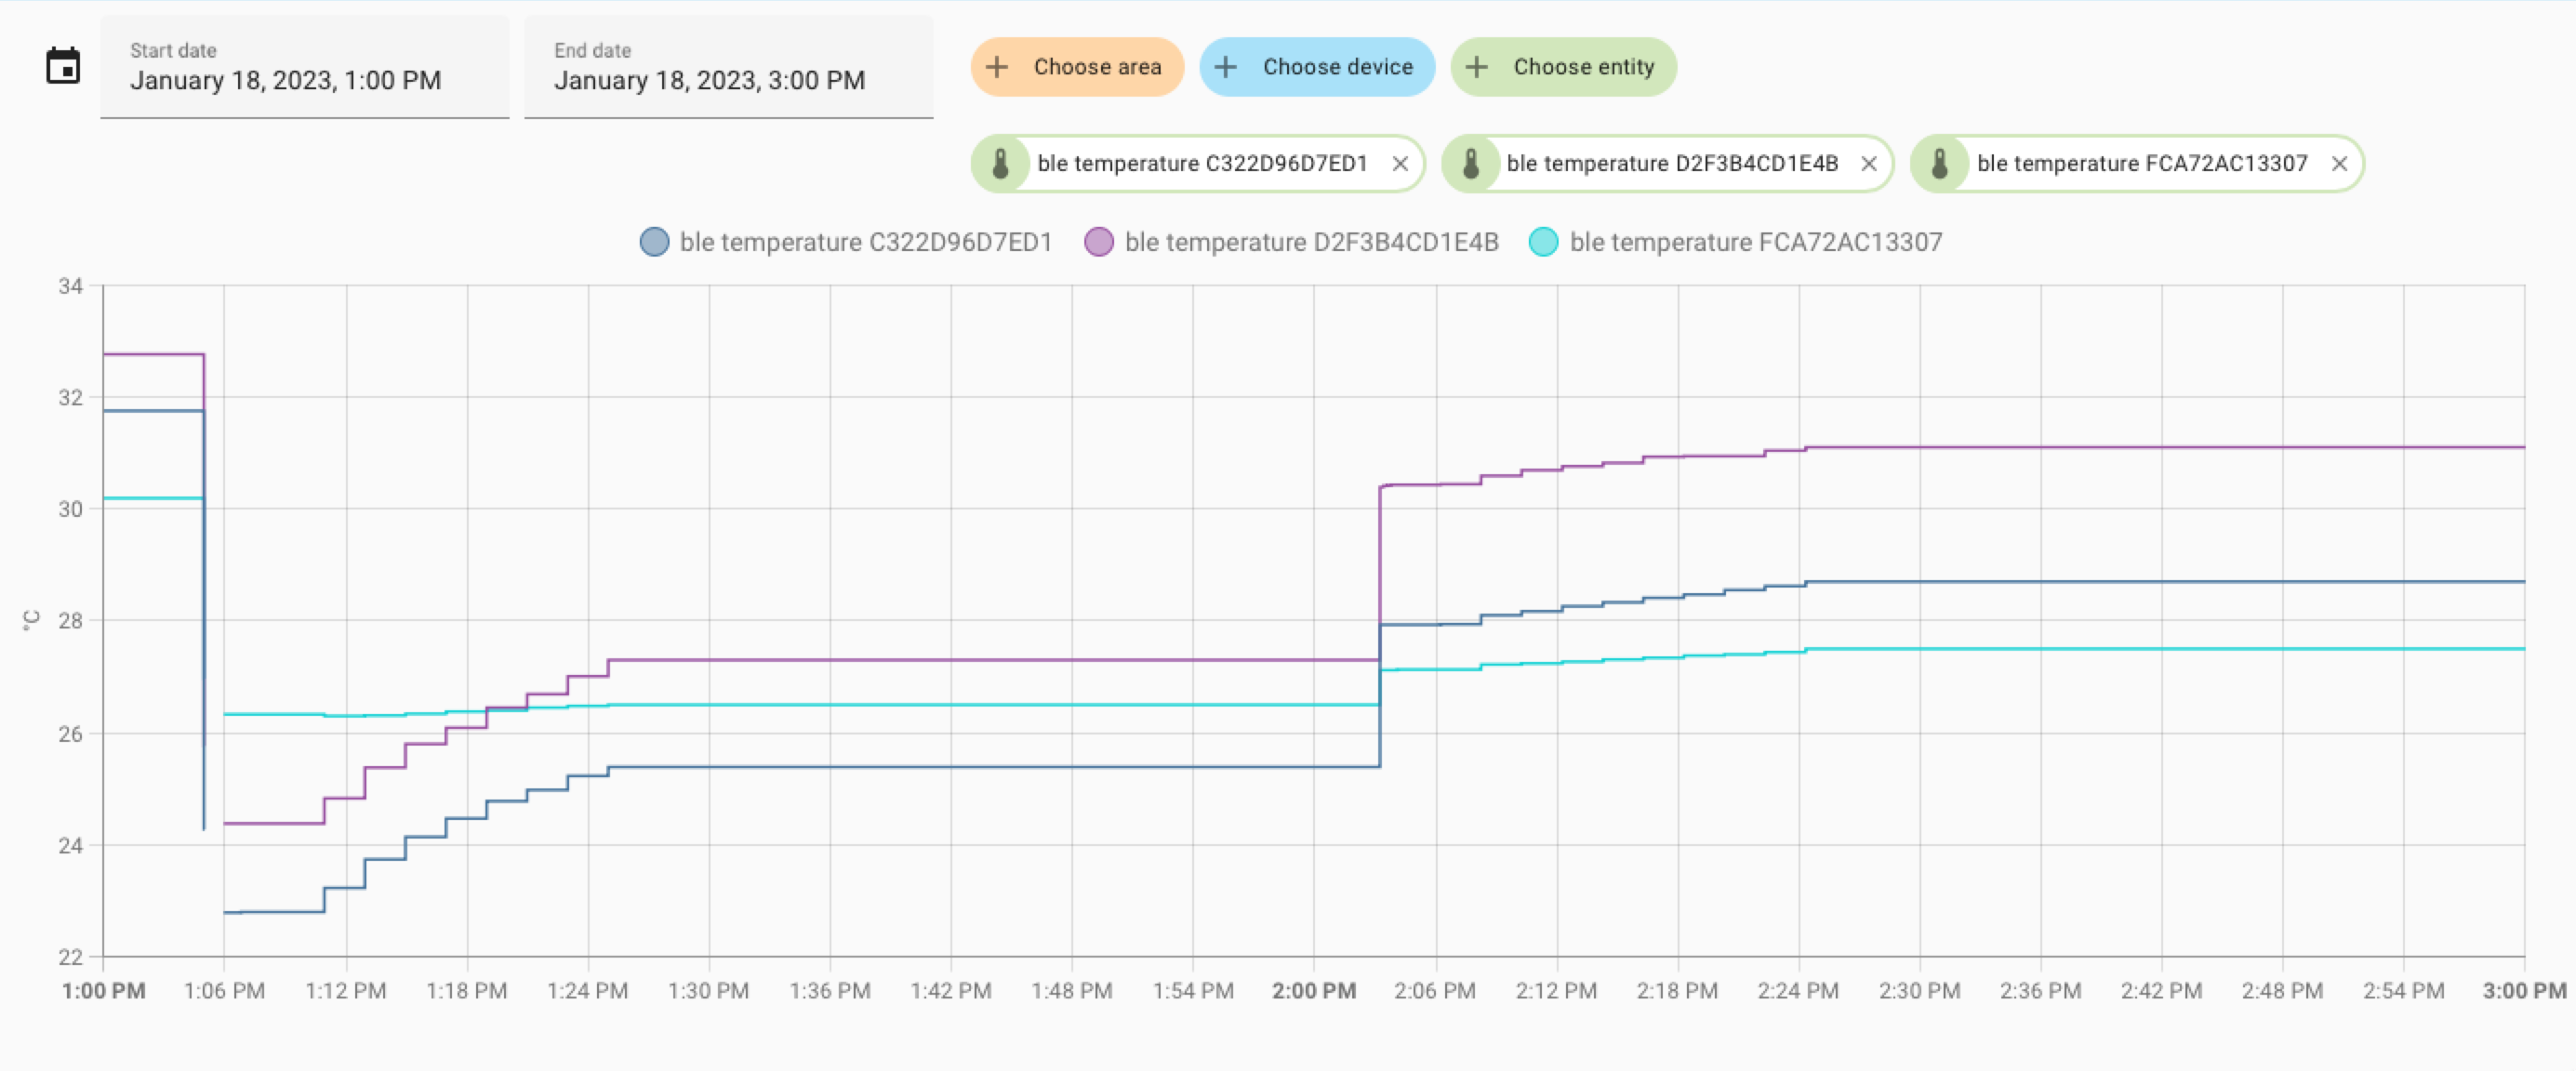Click the plus icon on Choose device
Viewport: 2576px width, 1071px height.
point(1225,66)
